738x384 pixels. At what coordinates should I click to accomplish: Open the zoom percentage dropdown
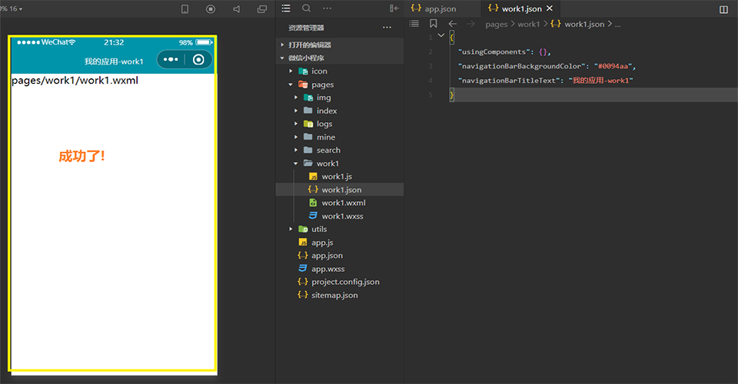(x=12, y=8)
